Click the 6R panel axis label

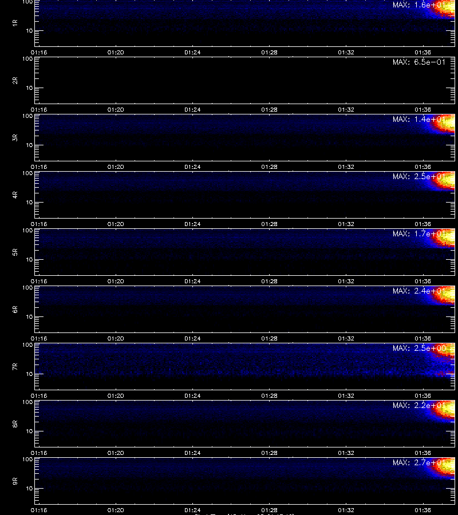[x=15, y=310]
